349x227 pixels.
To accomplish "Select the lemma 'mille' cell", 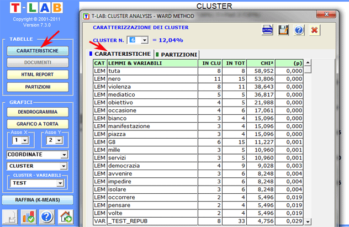I will pos(152,150).
